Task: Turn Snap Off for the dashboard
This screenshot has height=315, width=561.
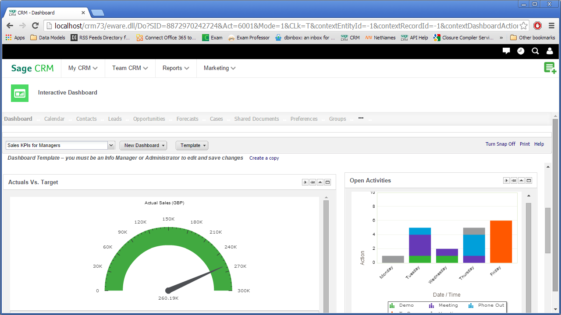Action: [500, 144]
